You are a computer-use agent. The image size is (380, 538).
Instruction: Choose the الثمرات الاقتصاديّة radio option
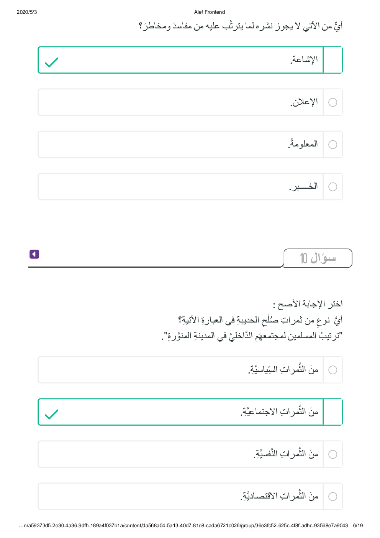(333, 497)
